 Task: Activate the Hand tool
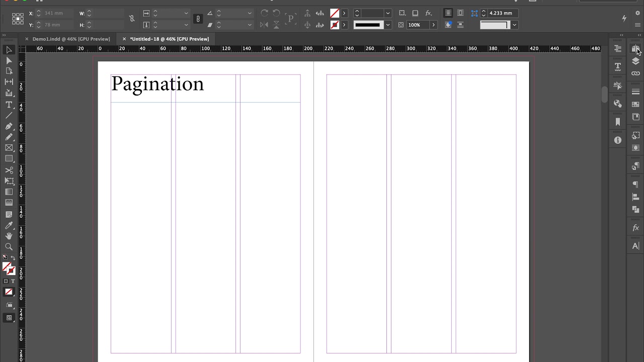click(x=9, y=236)
